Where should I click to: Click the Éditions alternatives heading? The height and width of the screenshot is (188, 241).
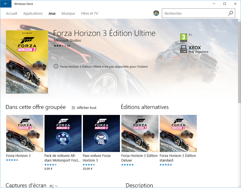[145, 107]
